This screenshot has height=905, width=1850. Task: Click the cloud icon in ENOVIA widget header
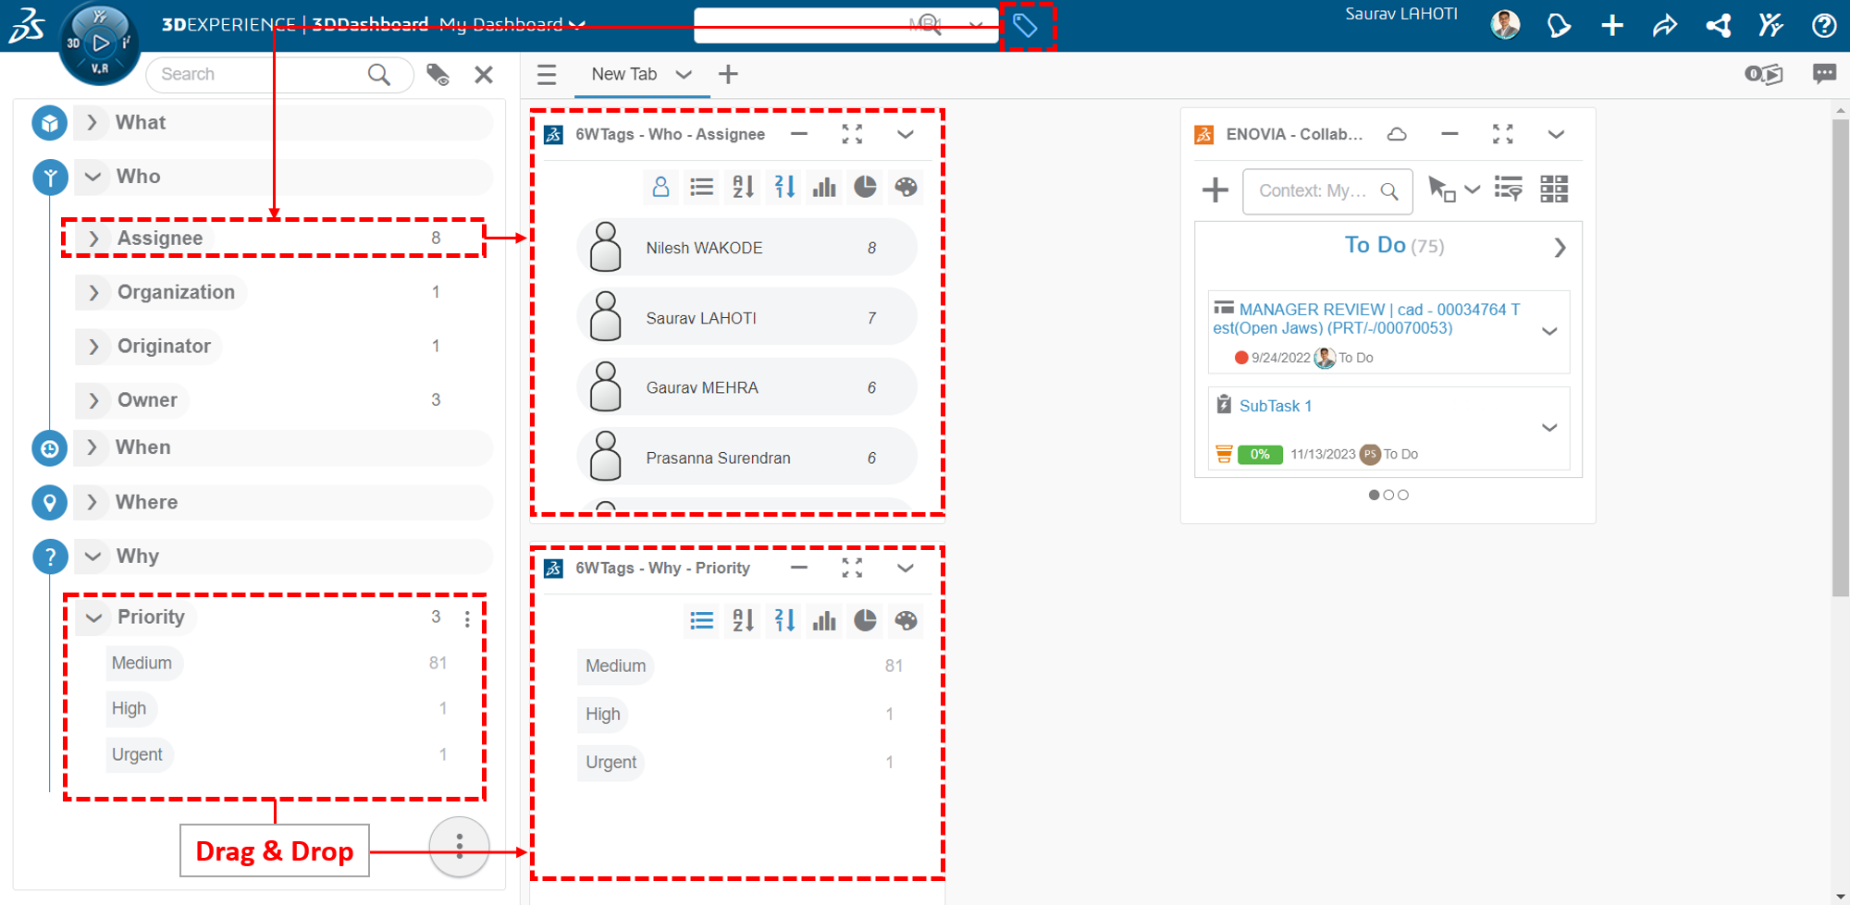1397,134
